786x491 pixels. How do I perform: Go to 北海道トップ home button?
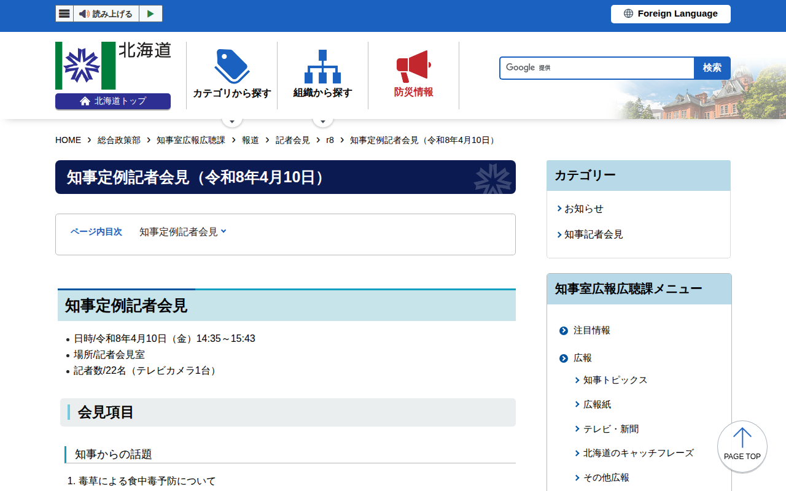point(113,101)
